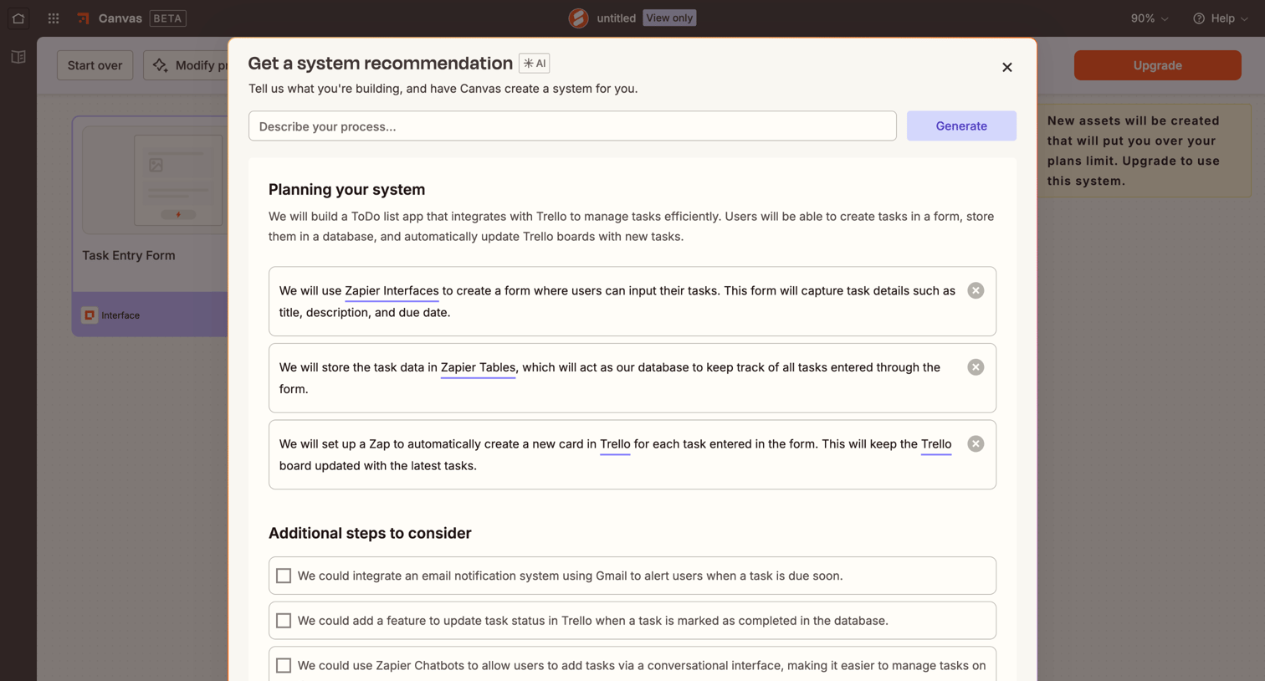Open the sidebar book panel icon
Viewport: 1265px width, 681px height.
18,57
